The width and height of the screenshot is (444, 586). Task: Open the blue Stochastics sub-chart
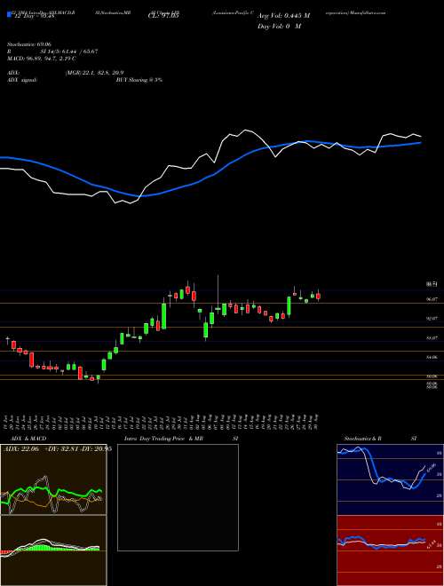pos(390,479)
